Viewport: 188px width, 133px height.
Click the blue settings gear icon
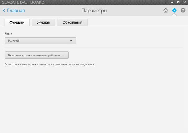(x=174, y=11)
